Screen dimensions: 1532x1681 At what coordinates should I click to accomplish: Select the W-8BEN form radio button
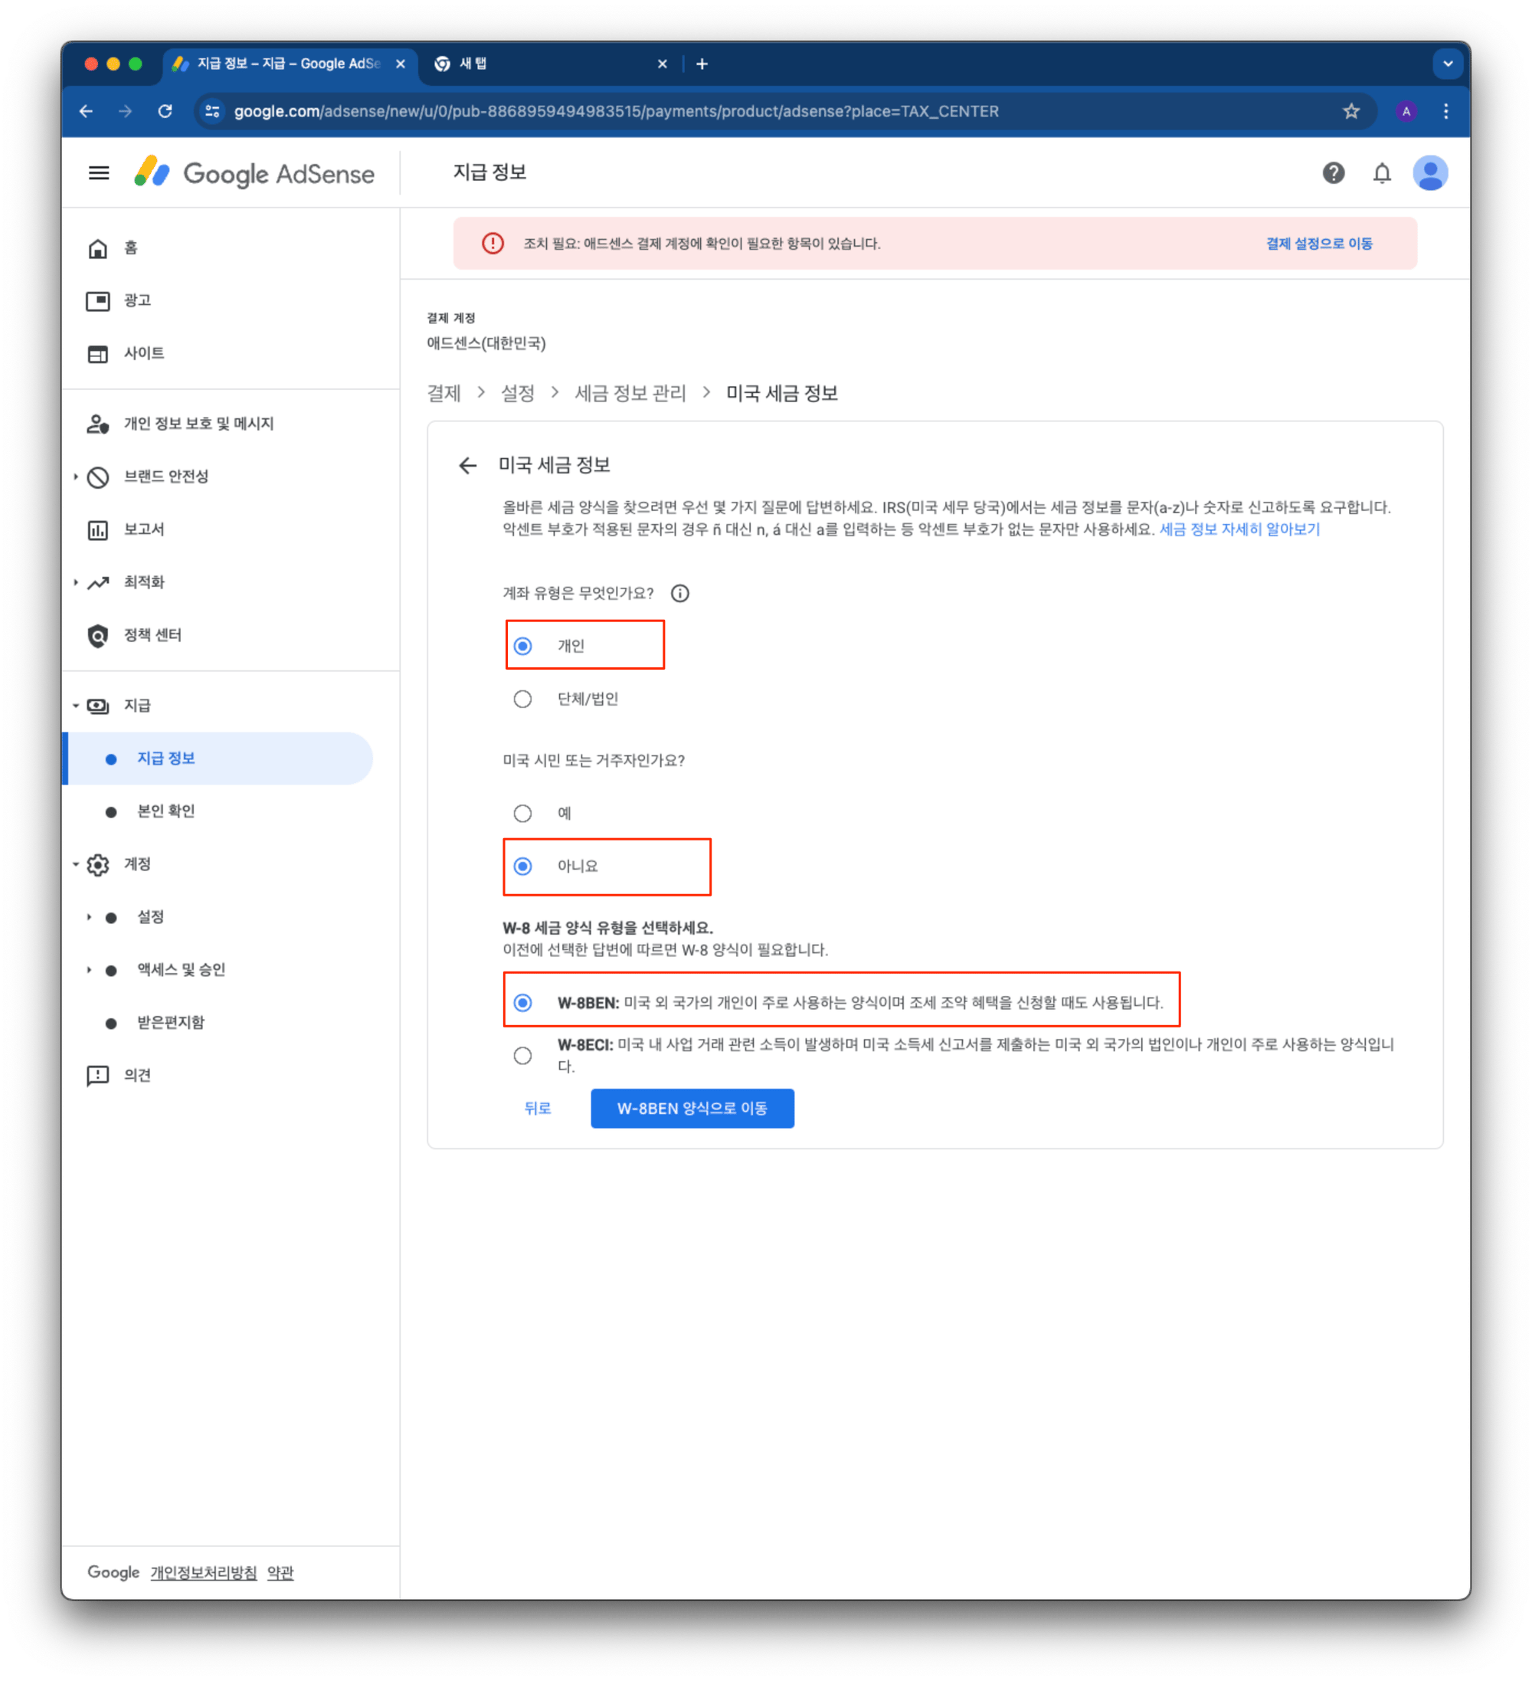pyautogui.click(x=522, y=1002)
